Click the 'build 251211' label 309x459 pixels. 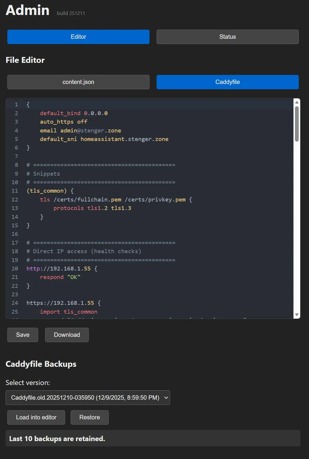71,13
